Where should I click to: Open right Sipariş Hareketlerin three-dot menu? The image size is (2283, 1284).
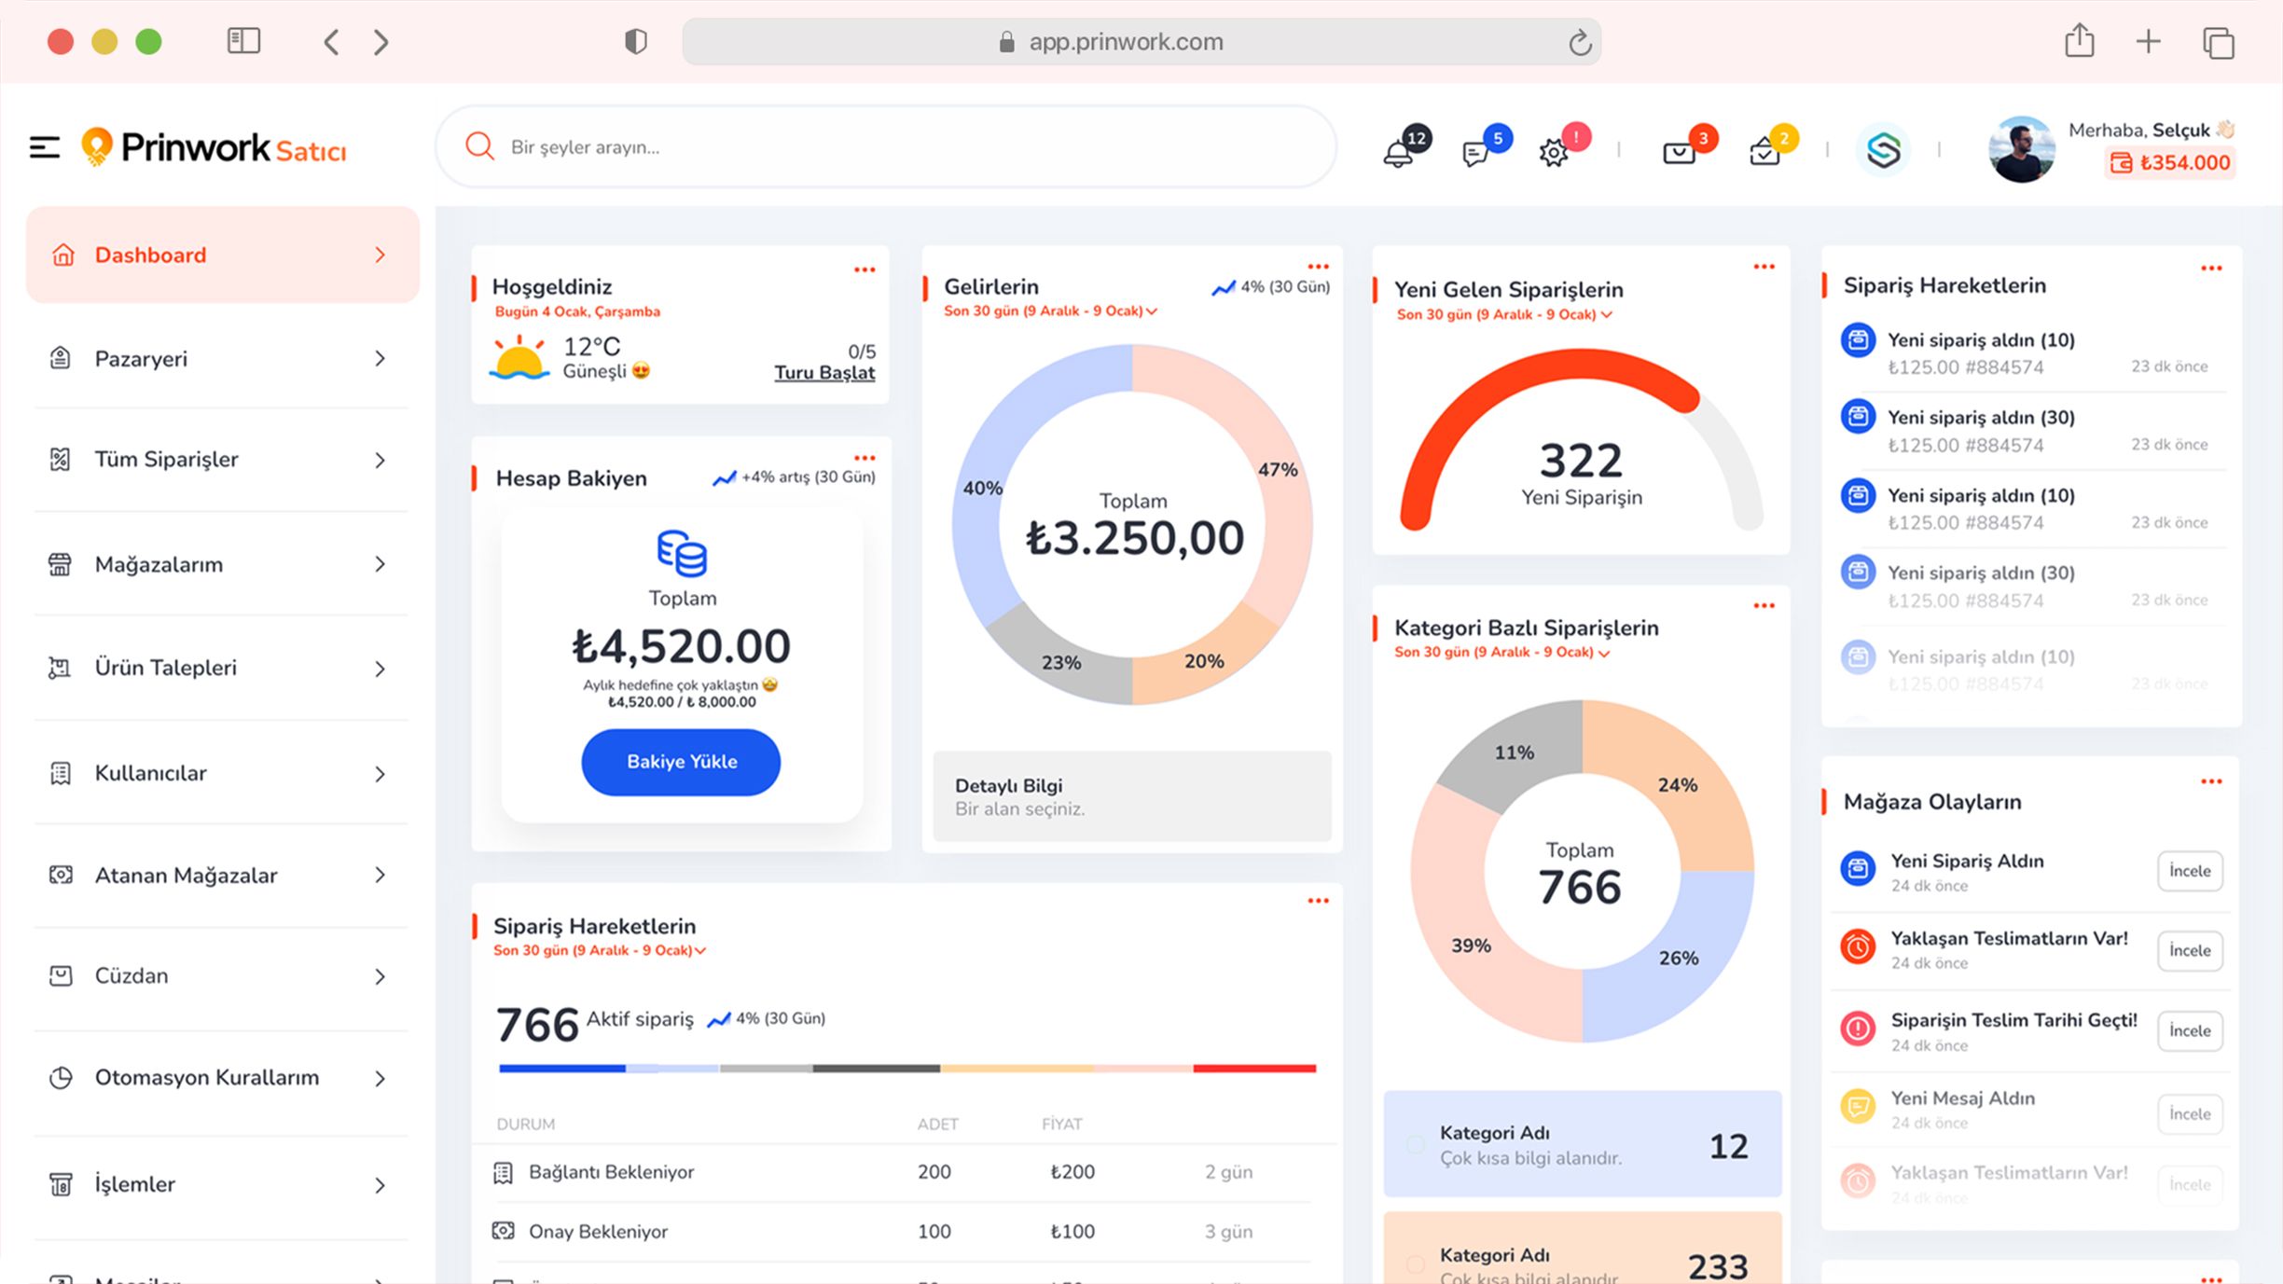[2211, 269]
